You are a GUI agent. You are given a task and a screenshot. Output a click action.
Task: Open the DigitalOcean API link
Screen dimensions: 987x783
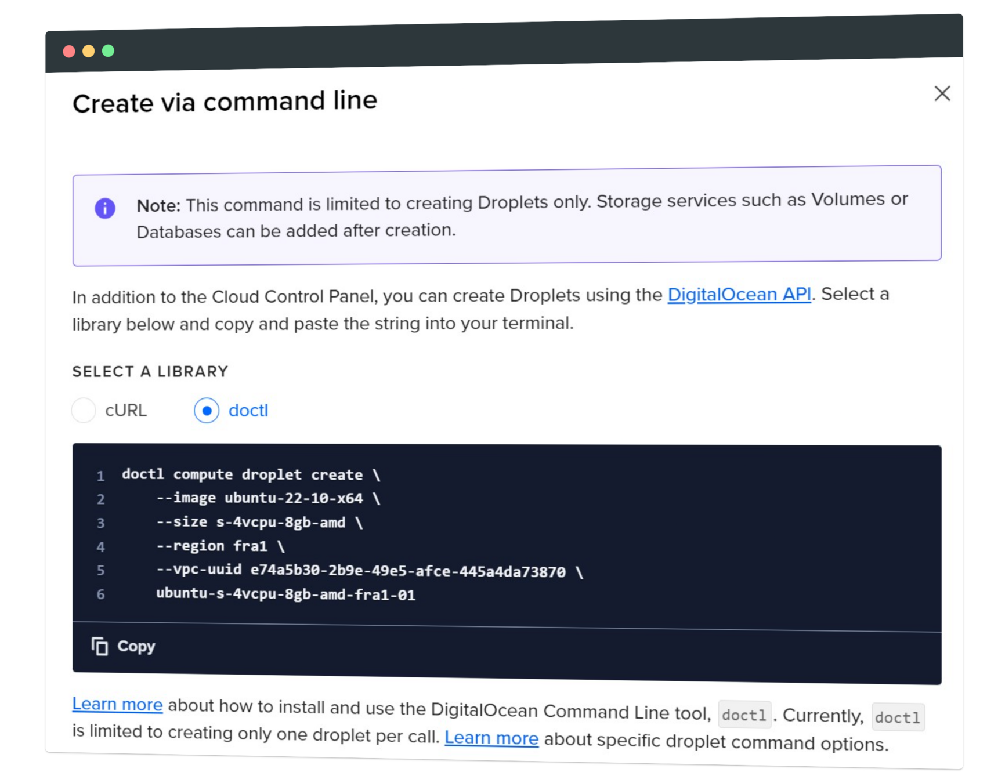(739, 295)
